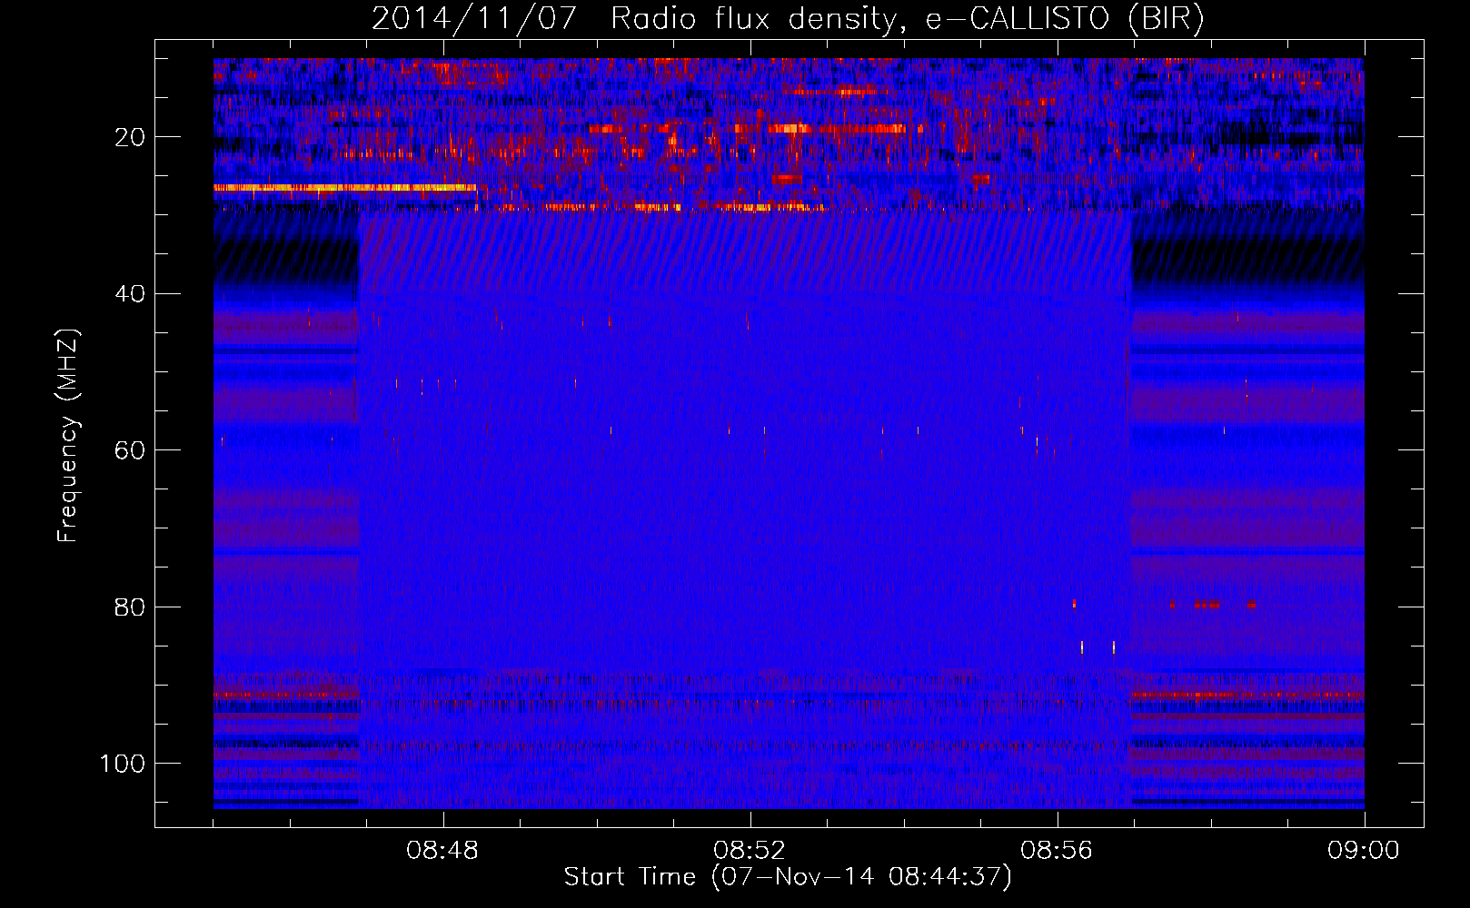Click the '09:00' time tick label
This screenshot has height=908, width=1470.
tap(1363, 851)
